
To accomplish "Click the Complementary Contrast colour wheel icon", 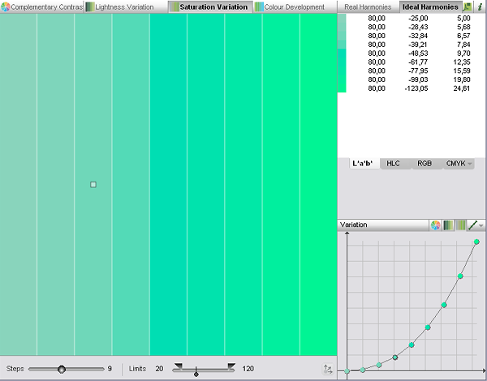I will [x=5, y=6].
